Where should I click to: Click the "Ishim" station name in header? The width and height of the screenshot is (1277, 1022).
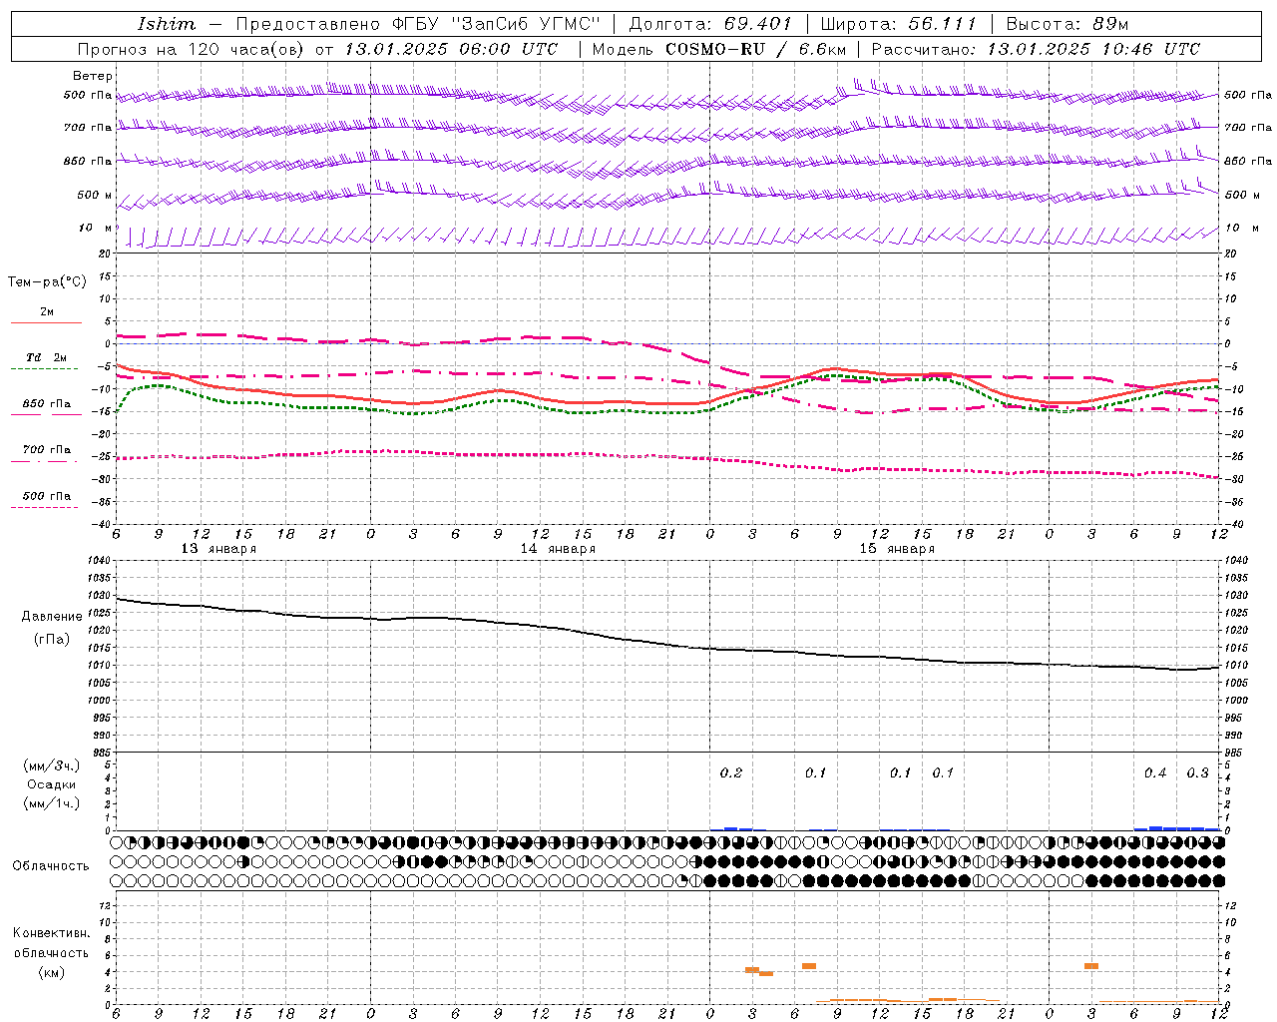(167, 24)
